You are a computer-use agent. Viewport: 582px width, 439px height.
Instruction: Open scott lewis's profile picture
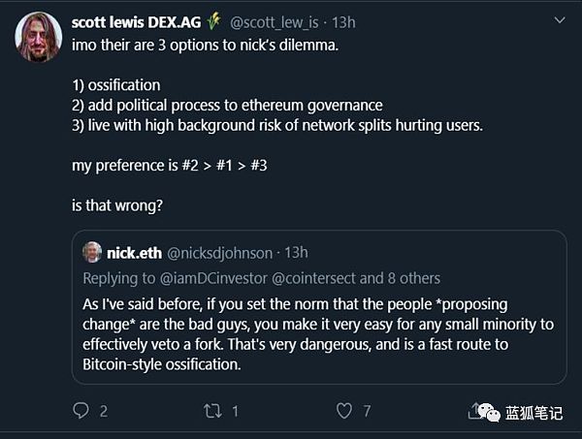pyautogui.click(x=39, y=39)
